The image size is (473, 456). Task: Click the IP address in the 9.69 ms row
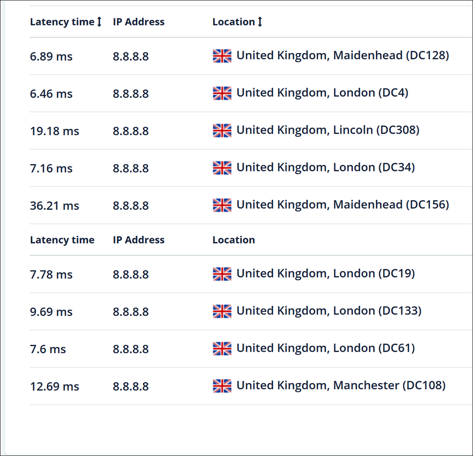pos(131,312)
